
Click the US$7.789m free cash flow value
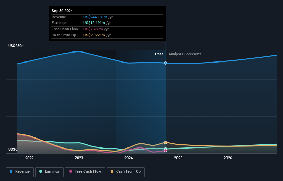(x=93, y=29)
